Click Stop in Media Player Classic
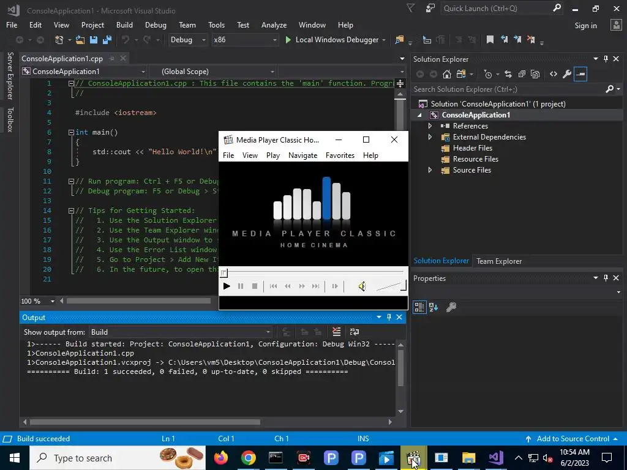This screenshot has width=627, height=470. point(254,286)
